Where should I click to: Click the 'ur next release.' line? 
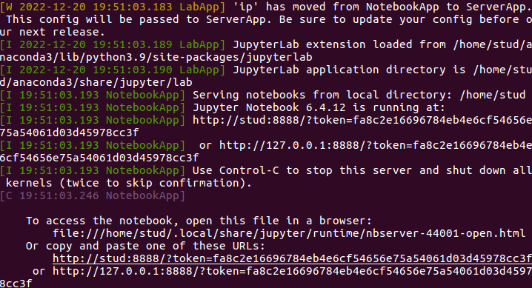[53, 32]
